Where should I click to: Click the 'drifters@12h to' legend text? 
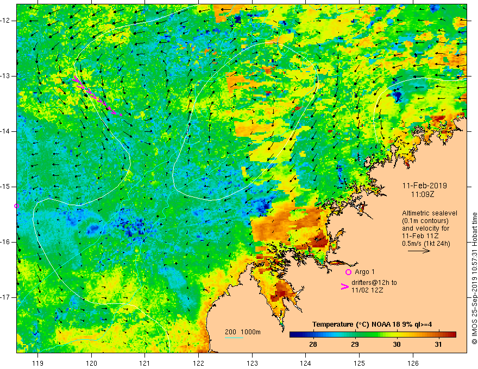pyautogui.click(x=374, y=283)
